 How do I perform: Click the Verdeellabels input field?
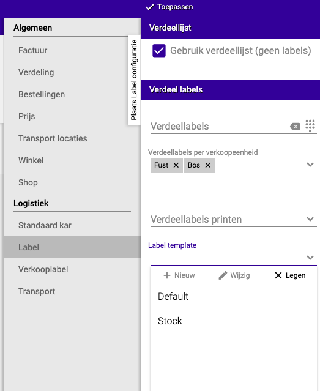pos(219,127)
